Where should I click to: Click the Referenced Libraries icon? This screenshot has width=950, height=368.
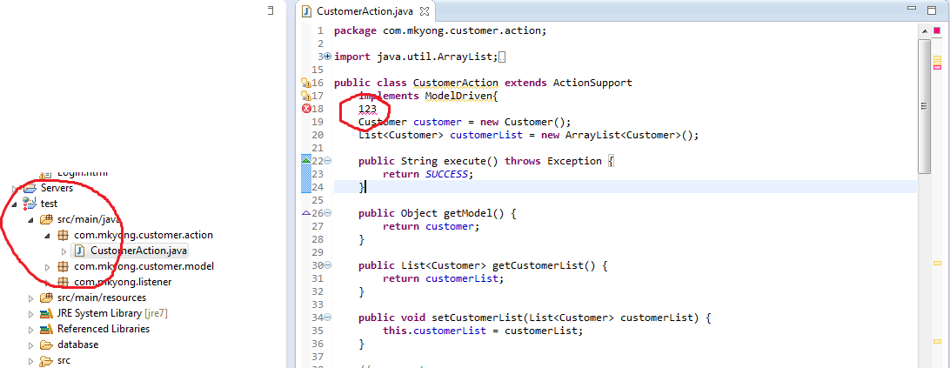click(x=47, y=329)
